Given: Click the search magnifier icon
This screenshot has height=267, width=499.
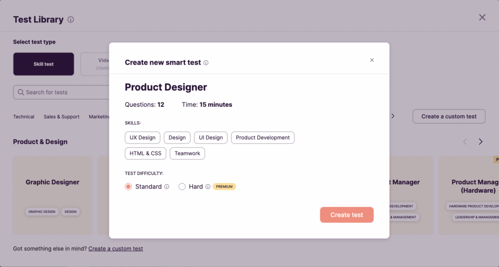Looking at the screenshot, I should (21, 92).
